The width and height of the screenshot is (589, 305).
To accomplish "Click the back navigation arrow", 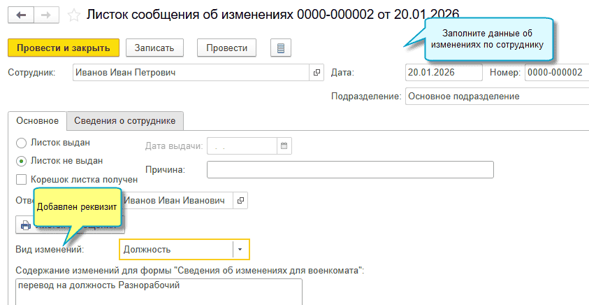I will [21, 15].
